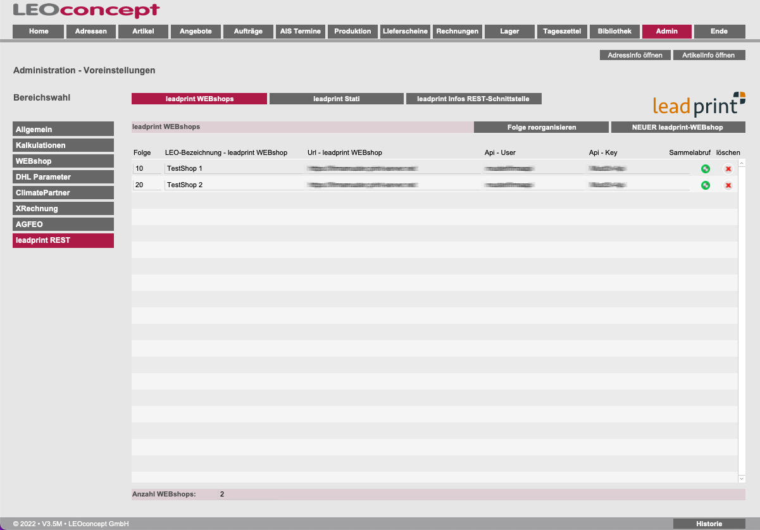Click 'Anzahl WEBshops:' label
Screen dimensions: 760x530
[164, 494]
